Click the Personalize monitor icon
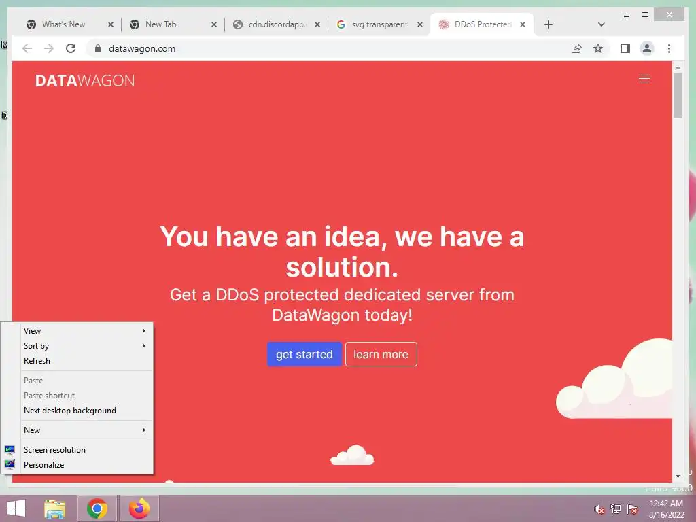Viewport: 696px width, 522px height. (x=10, y=465)
